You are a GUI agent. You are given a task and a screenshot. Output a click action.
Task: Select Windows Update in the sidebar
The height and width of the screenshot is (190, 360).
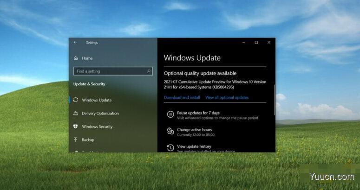click(x=97, y=100)
